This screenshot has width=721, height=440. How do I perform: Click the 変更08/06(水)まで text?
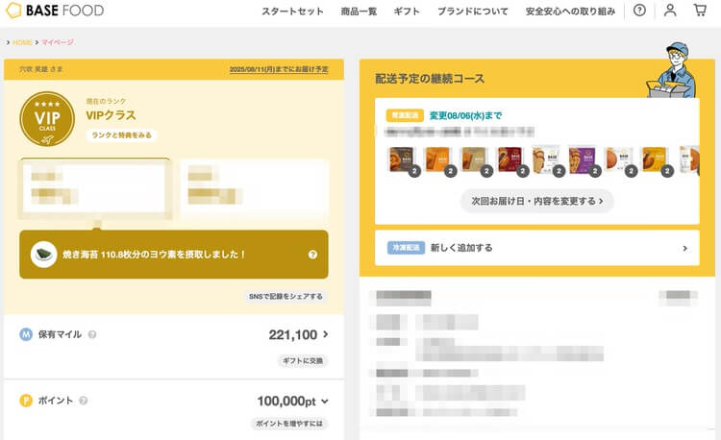(466, 115)
